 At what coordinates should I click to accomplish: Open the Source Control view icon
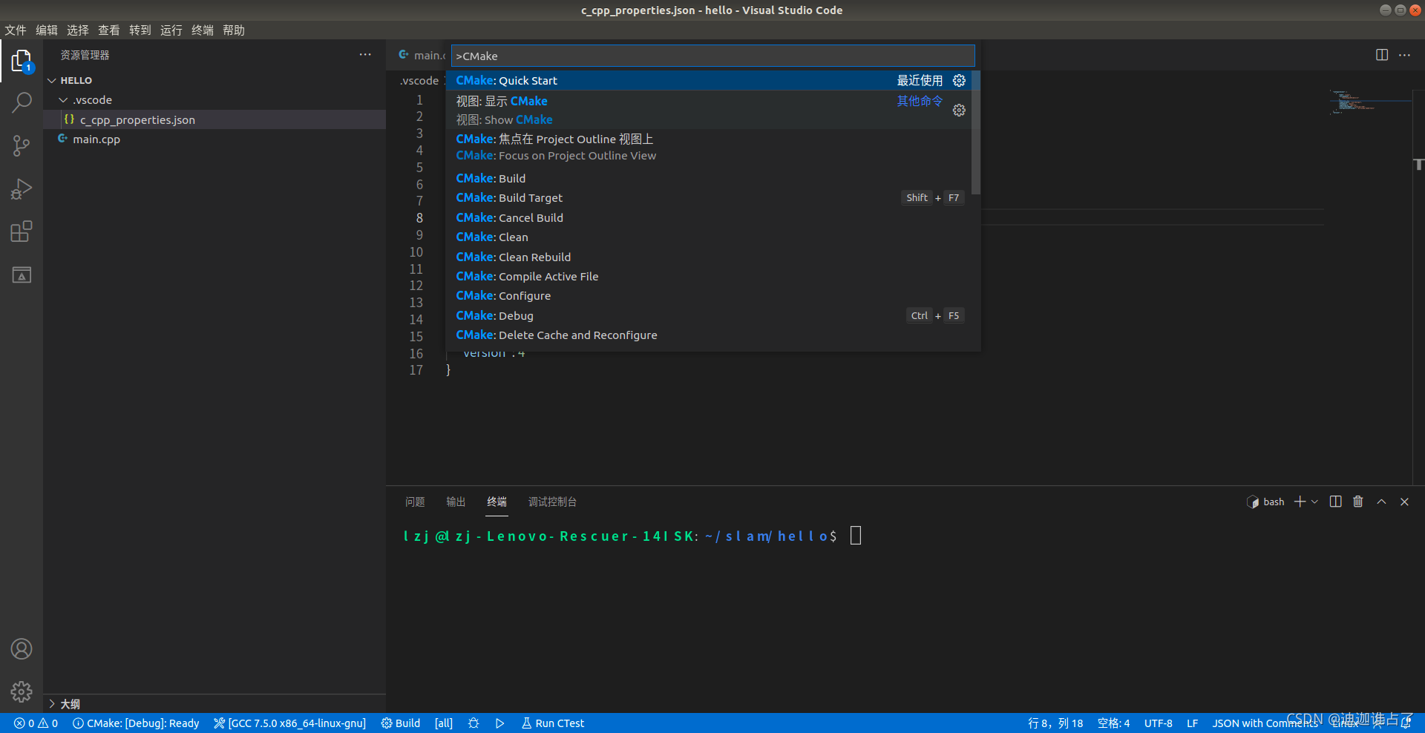[x=22, y=145]
